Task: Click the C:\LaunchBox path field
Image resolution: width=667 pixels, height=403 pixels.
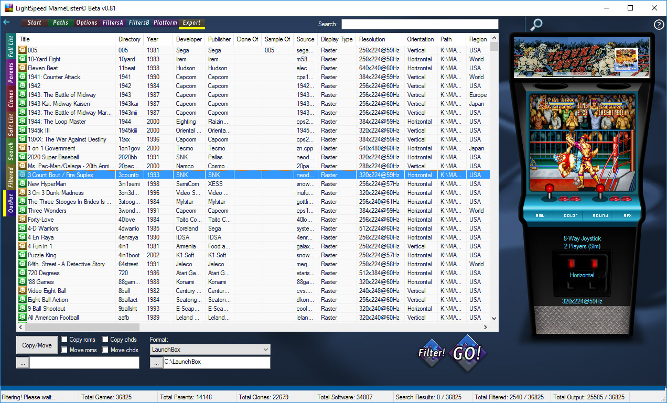Action: click(x=217, y=363)
